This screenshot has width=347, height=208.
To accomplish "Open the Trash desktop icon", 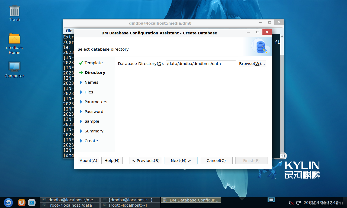I will pyautogui.click(x=15, y=11).
